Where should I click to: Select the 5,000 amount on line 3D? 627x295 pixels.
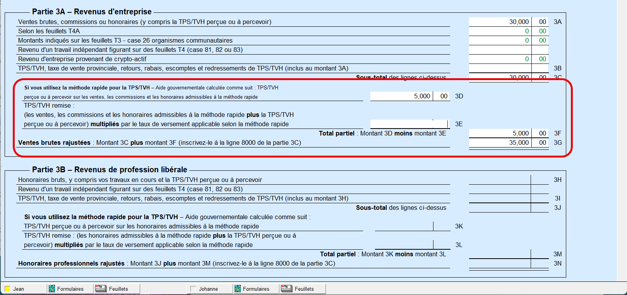[410, 96]
